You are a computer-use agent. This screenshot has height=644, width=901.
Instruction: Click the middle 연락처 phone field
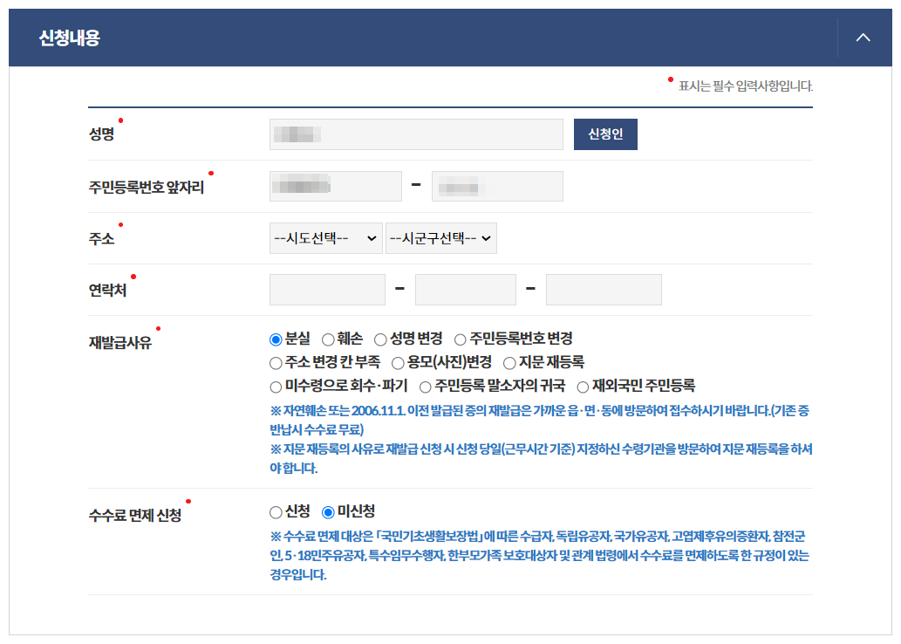466,290
